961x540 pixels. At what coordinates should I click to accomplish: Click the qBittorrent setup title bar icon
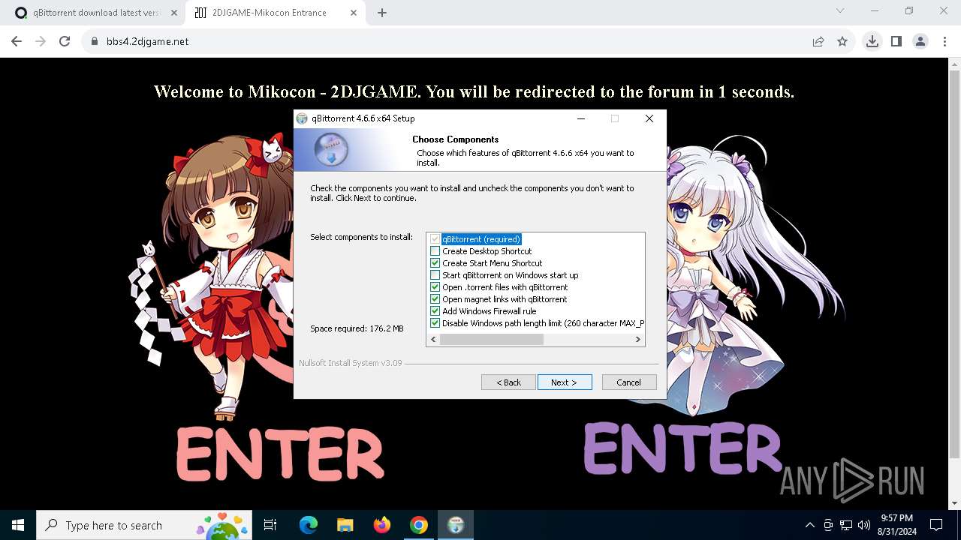(x=302, y=118)
